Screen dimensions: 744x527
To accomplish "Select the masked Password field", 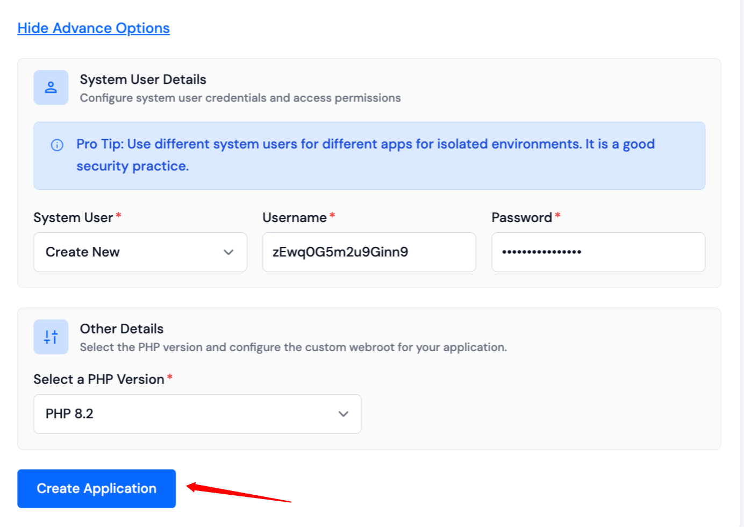I will point(598,252).
